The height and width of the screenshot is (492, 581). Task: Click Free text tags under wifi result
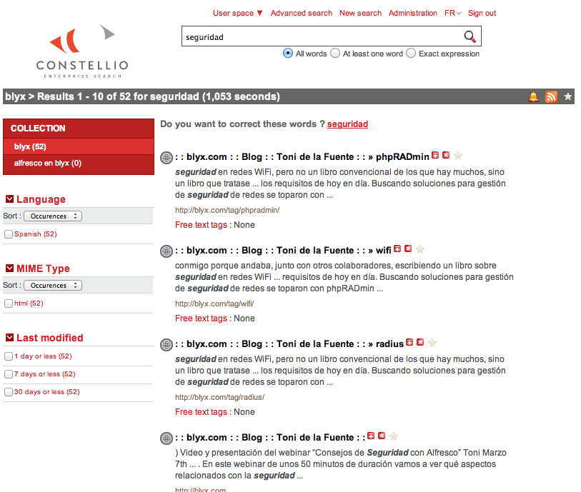click(201, 318)
